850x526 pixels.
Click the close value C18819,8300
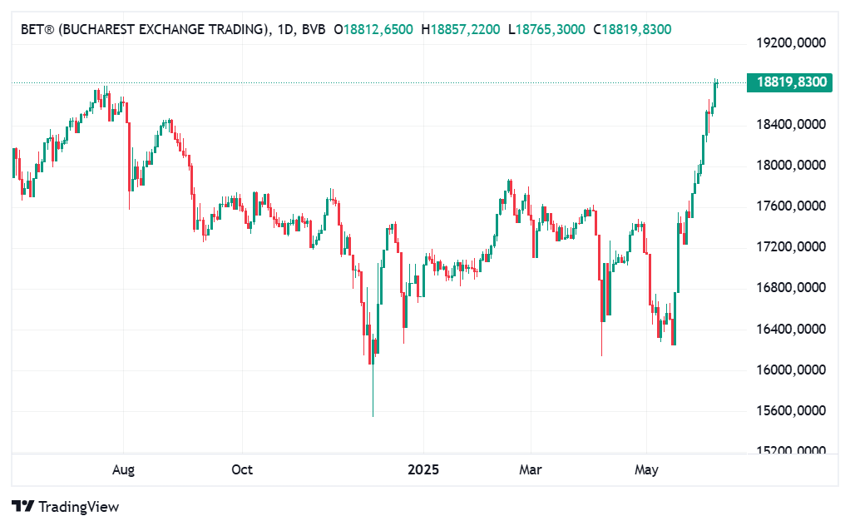(632, 30)
